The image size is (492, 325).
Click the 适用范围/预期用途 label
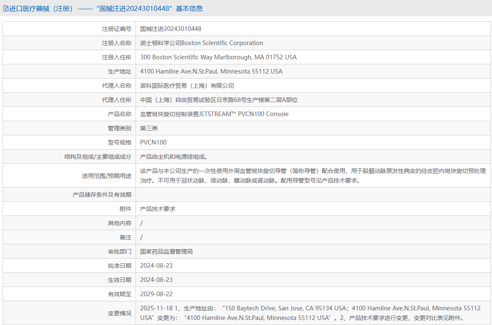106,176
